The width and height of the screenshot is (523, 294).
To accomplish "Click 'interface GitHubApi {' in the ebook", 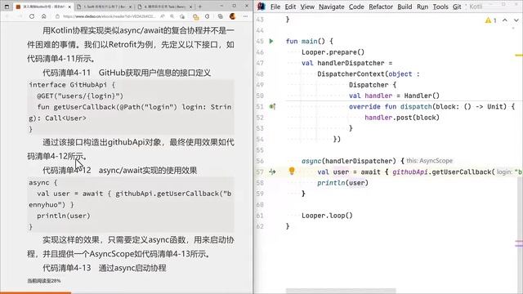I will (x=72, y=85).
